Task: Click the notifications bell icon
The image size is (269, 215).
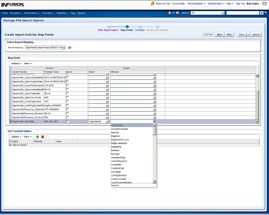Action: coord(169,13)
